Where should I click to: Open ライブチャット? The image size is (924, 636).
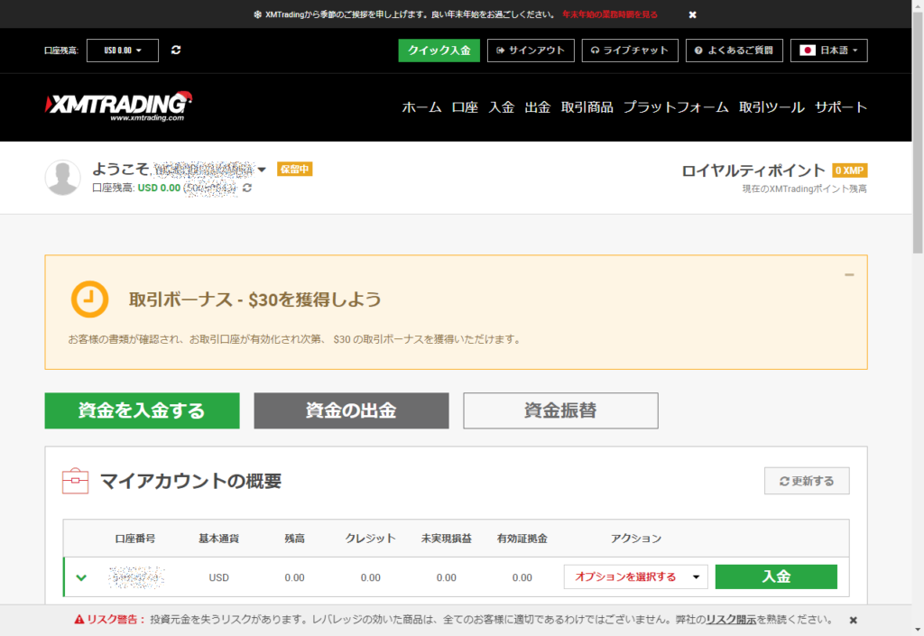tap(630, 51)
